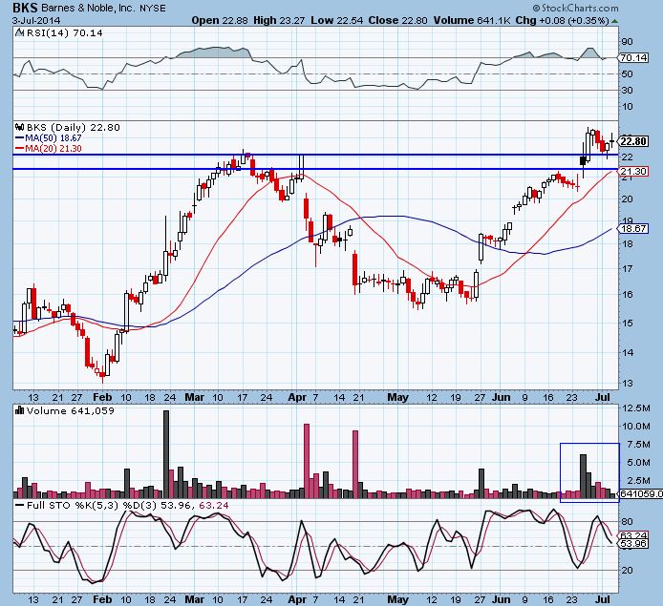Click the 7.5M volume axis label

click(638, 445)
